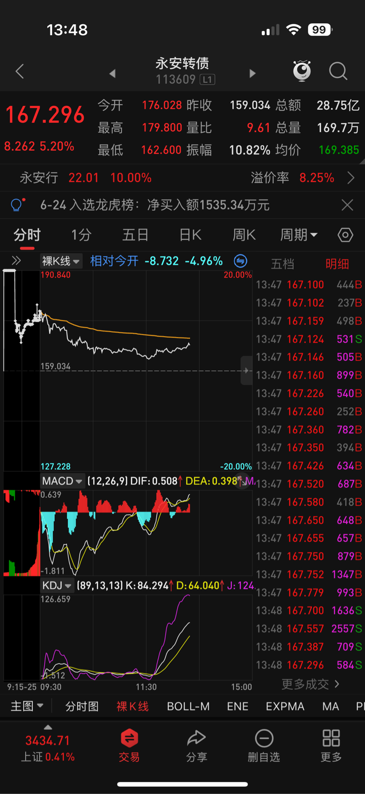Select the 分时 chart tab
Image resolution: width=365 pixels, height=794 pixels.
pyautogui.click(x=27, y=235)
